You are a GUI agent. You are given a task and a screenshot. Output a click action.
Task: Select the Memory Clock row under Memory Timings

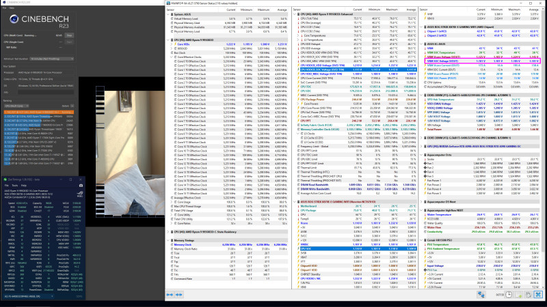pyautogui.click(x=230, y=245)
